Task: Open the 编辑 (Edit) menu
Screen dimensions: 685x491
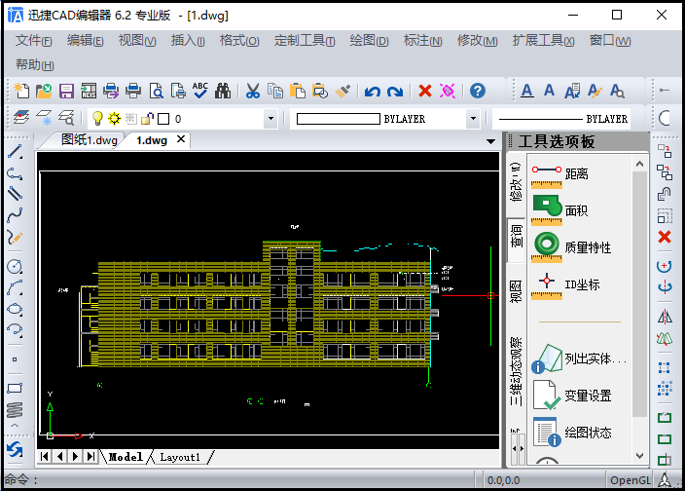Action: (x=86, y=41)
